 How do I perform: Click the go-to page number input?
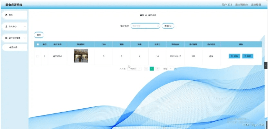pos(171,69)
